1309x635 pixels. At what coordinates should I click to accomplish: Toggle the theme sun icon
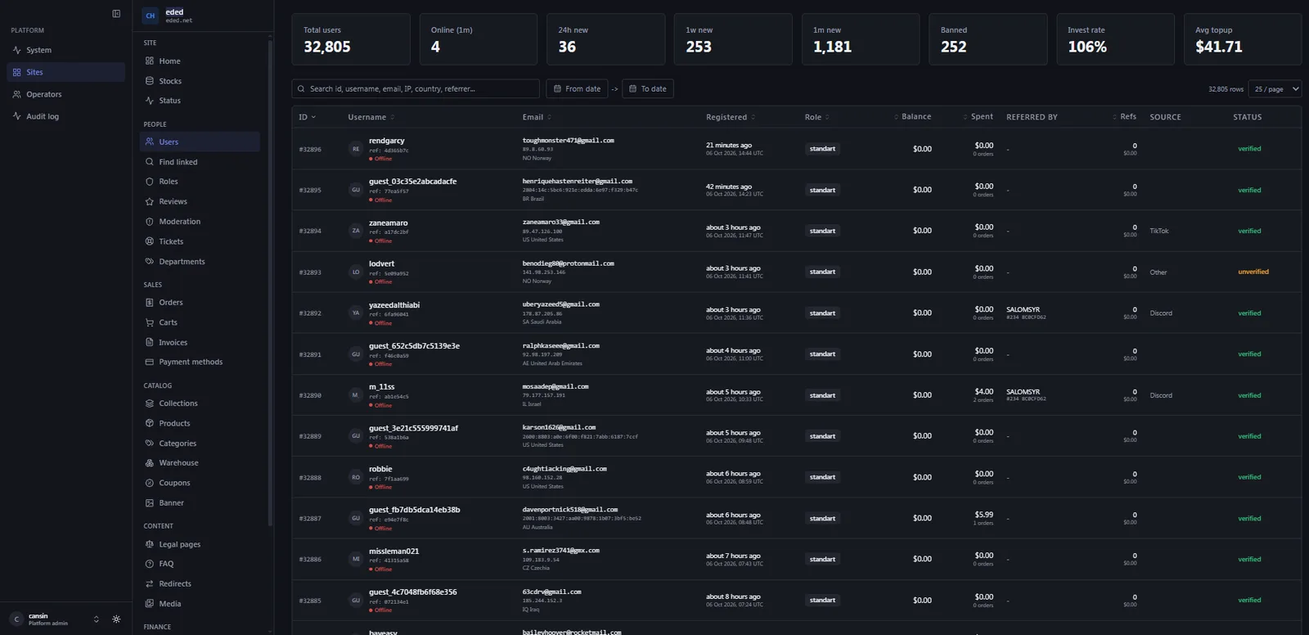click(116, 619)
